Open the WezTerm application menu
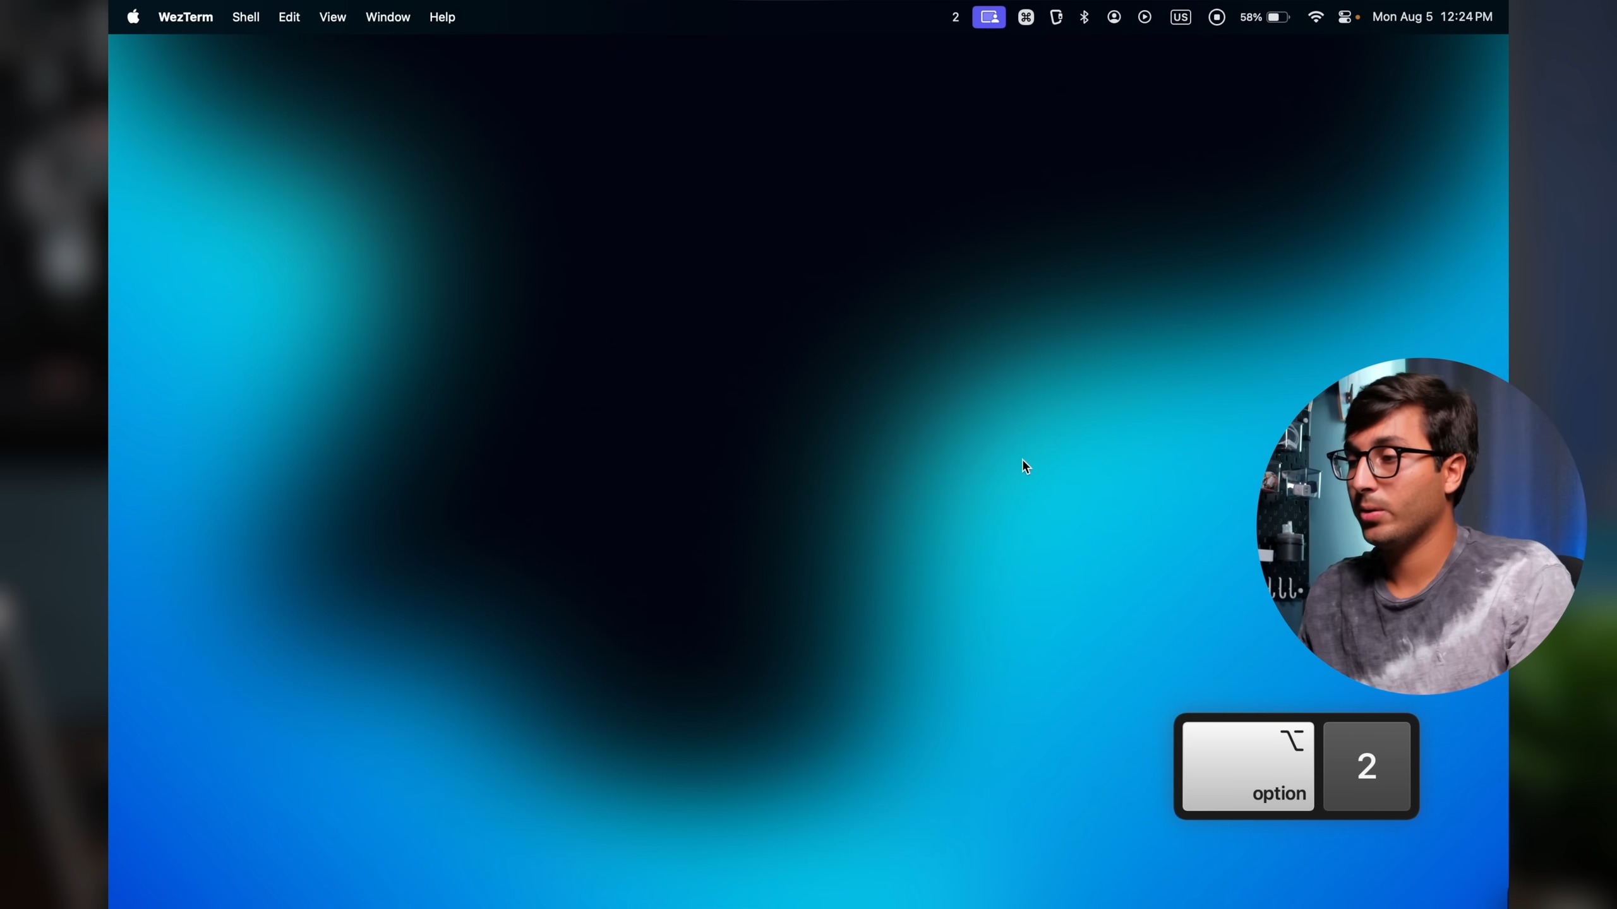This screenshot has width=1617, height=909. pos(185,17)
